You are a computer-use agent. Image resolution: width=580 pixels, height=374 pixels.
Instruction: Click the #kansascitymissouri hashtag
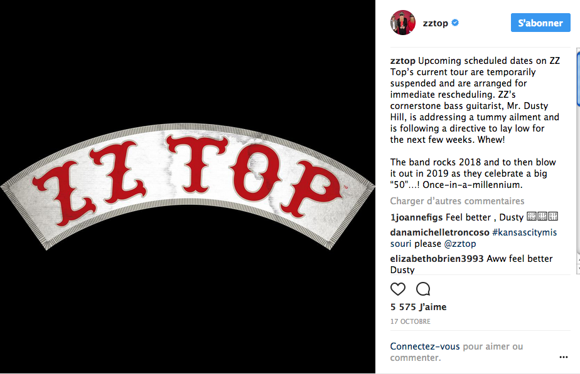(x=473, y=238)
